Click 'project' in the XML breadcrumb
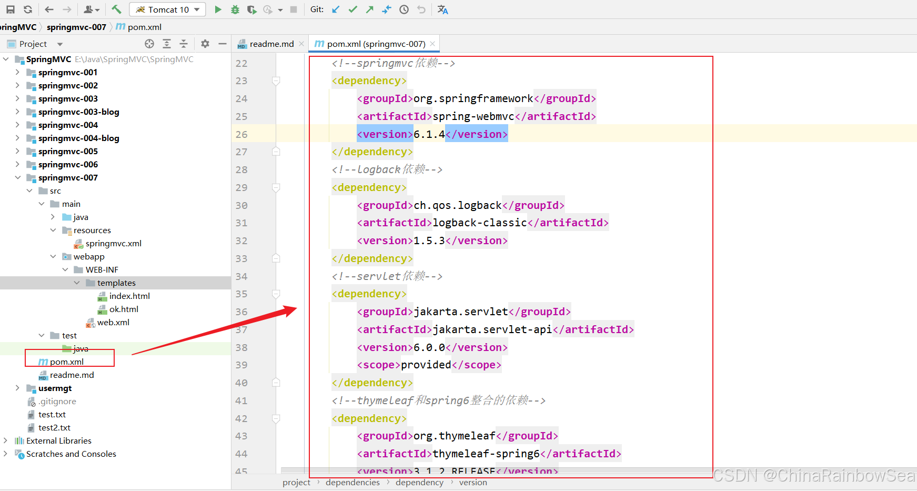Image resolution: width=917 pixels, height=491 pixels. (x=296, y=483)
